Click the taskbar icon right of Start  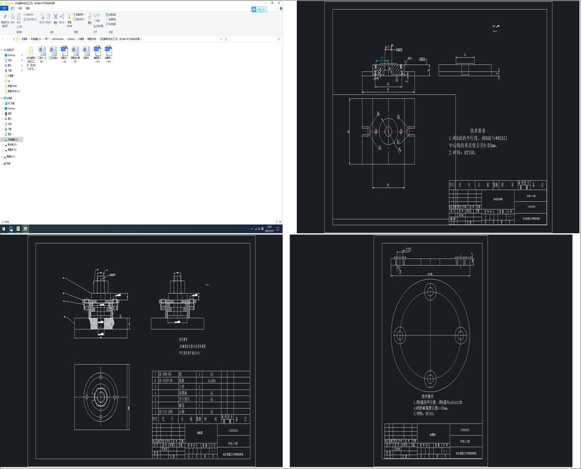[11, 229]
